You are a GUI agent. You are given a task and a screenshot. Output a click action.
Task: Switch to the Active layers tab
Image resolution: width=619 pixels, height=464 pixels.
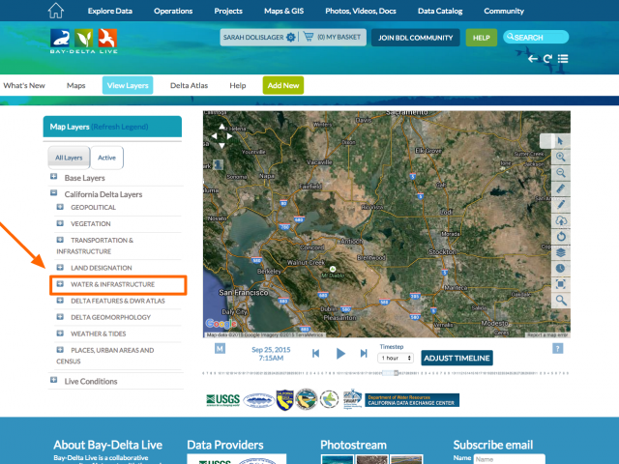tap(106, 158)
